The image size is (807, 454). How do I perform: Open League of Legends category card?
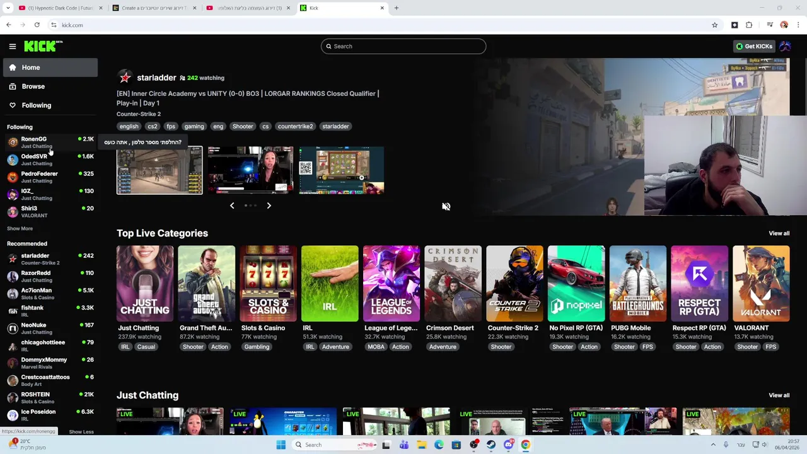point(391,284)
